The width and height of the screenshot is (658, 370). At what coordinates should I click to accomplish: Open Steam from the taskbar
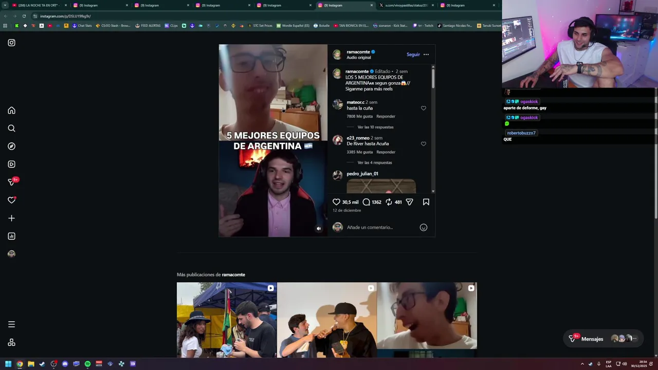point(42,364)
